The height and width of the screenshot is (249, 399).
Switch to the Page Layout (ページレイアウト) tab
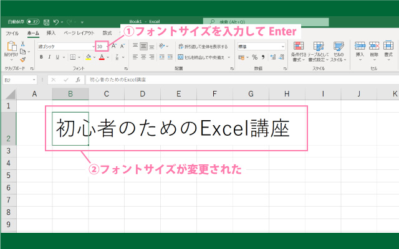pos(79,33)
